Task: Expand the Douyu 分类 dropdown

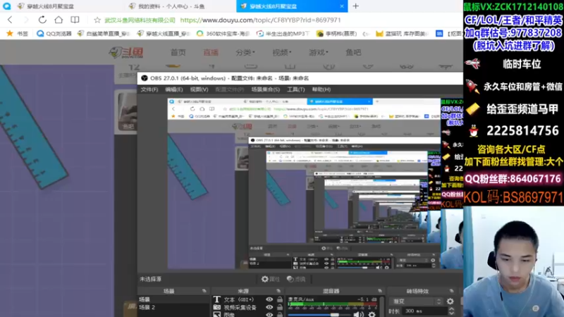Action: coord(245,52)
